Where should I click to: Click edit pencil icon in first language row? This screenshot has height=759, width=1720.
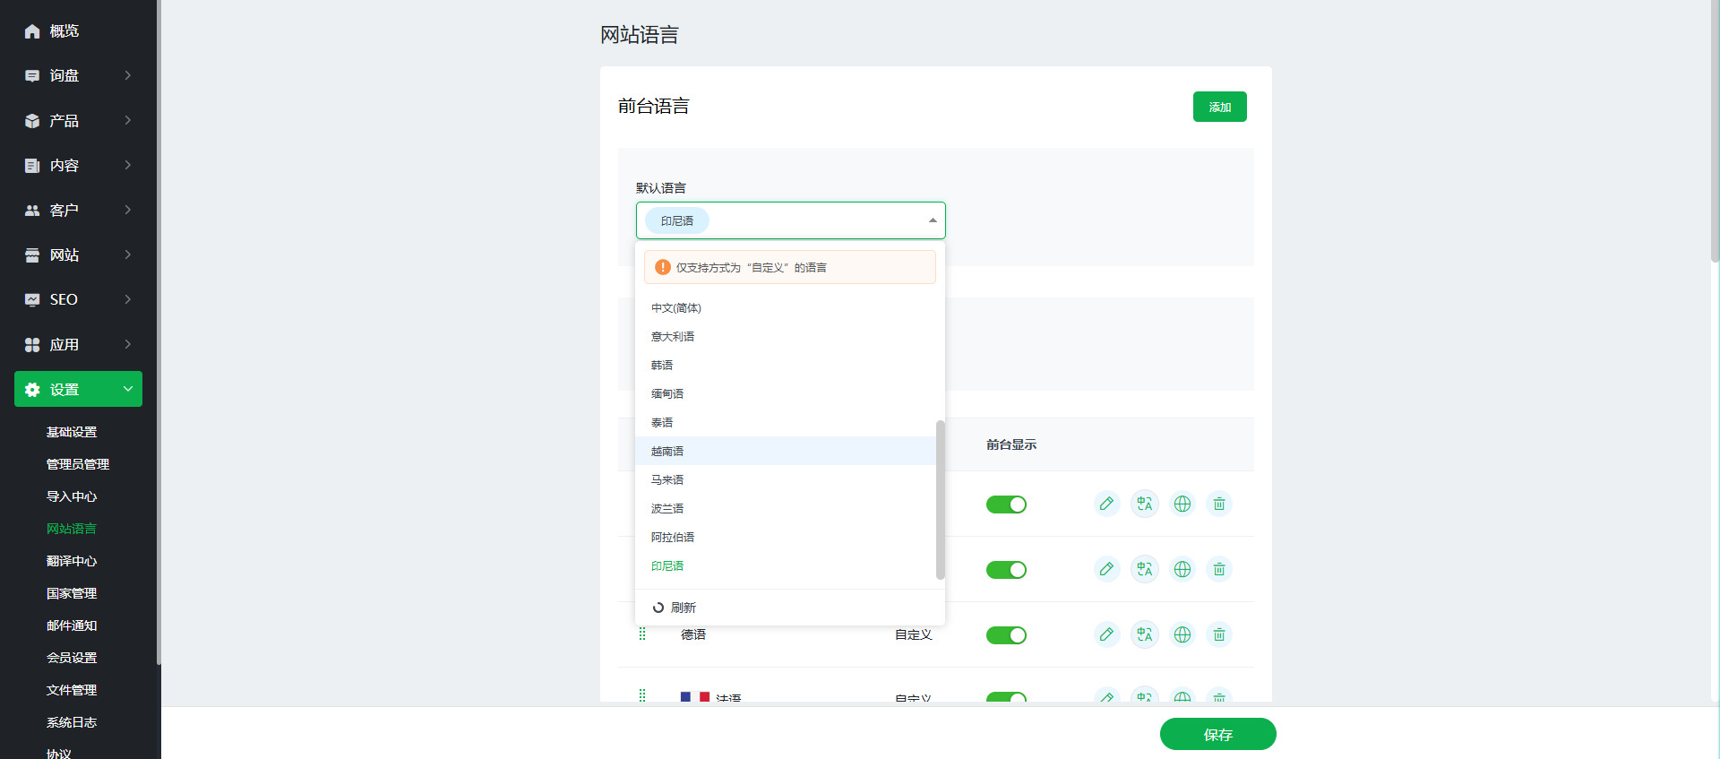pyautogui.click(x=1106, y=504)
